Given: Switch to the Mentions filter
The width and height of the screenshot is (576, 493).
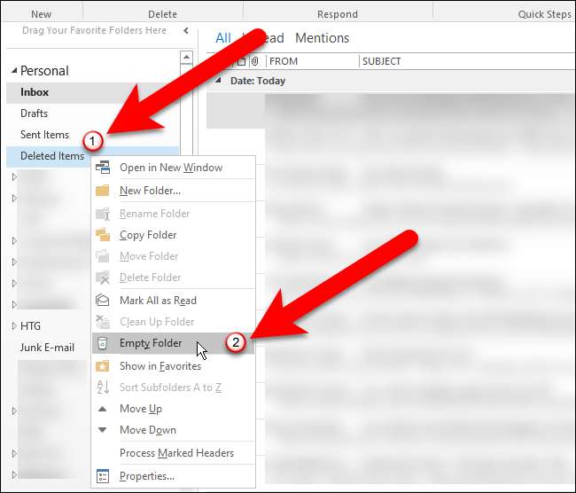Looking at the screenshot, I should coord(322,38).
